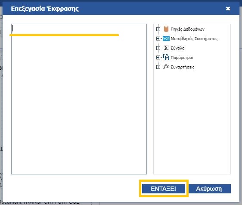Image resolution: width=242 pixels, height=205 pixels.
Task: Click inside the expression text area
Action: point(79,99)
